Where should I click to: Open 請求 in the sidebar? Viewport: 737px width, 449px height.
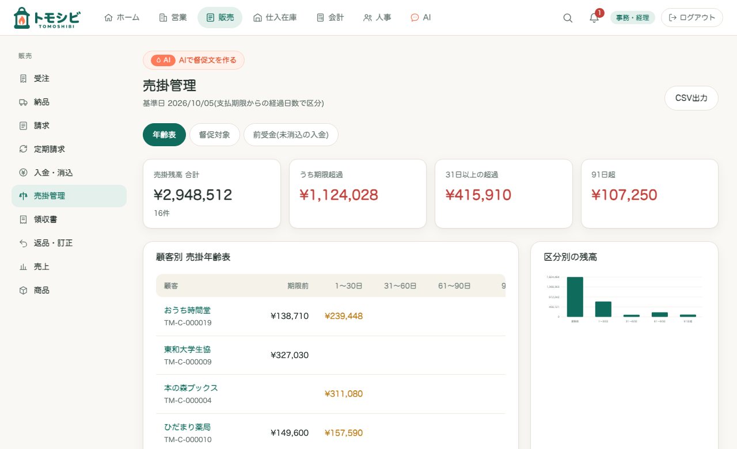69,125
